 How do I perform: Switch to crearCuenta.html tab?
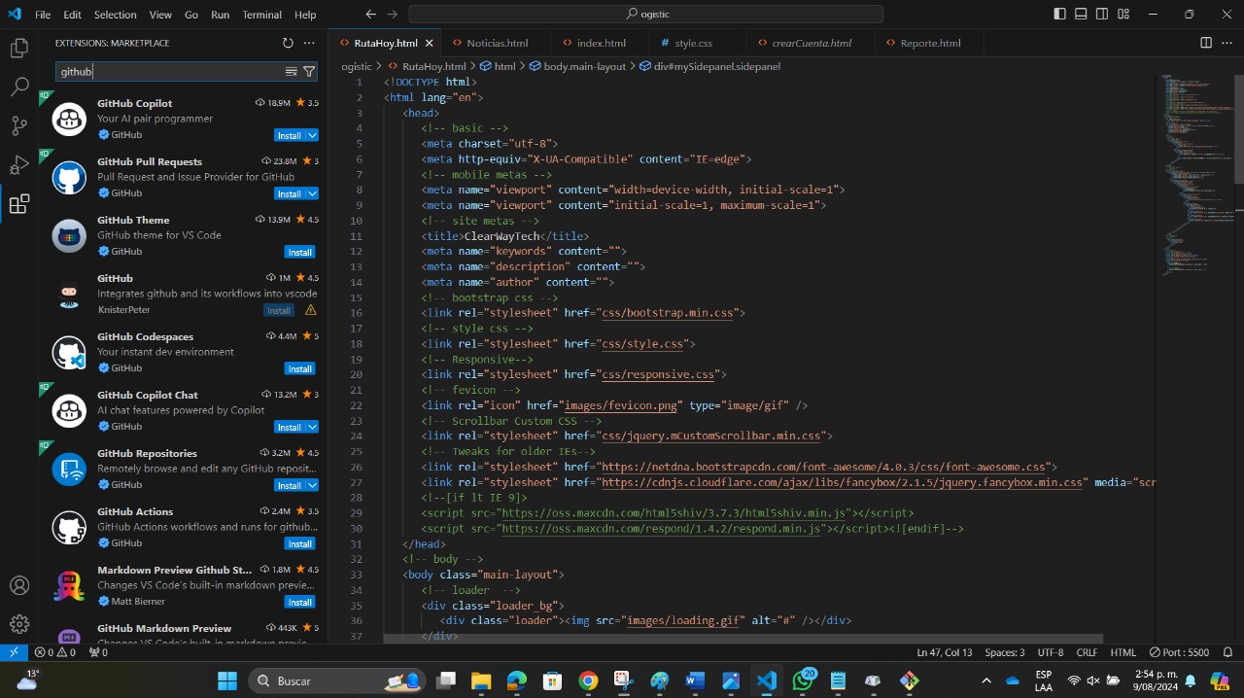tap(811, 43)
